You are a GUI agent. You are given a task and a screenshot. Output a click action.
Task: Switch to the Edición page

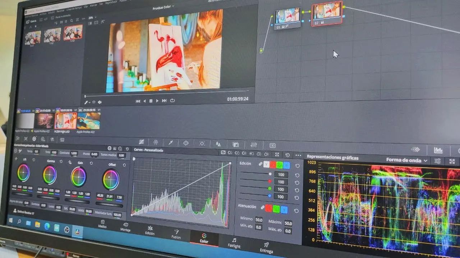pyautogui.click(x=149, y=230)
